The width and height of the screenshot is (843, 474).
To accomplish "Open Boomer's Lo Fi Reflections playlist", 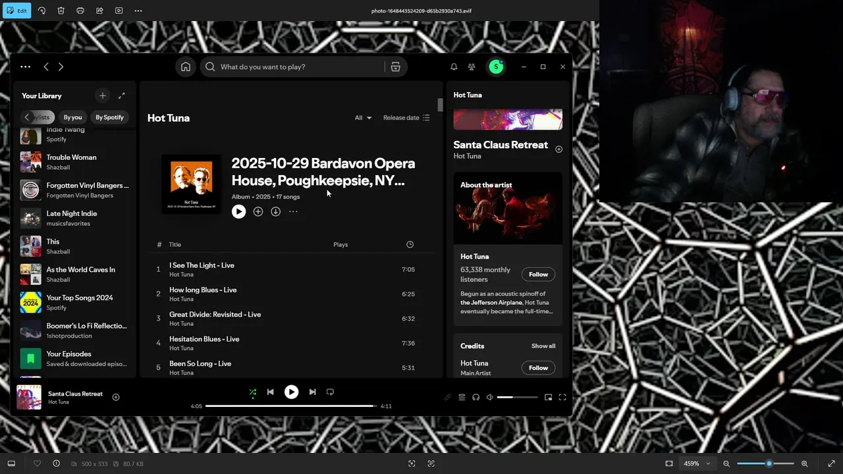I will [74, 330].
